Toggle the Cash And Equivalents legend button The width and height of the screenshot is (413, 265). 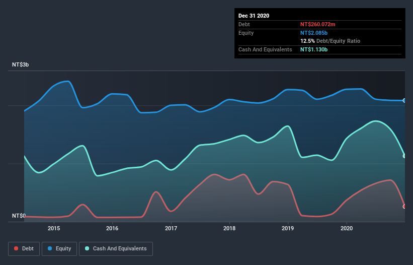click(x=116, y=249)
